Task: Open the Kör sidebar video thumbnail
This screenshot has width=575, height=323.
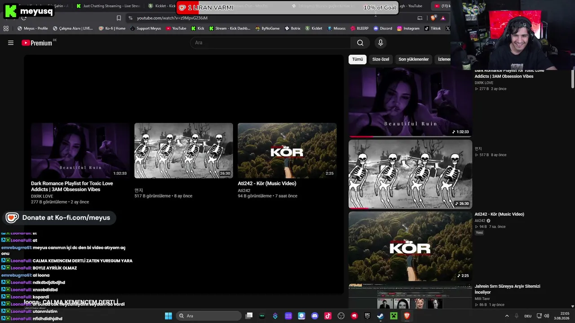Action: (x=410, y=246)
